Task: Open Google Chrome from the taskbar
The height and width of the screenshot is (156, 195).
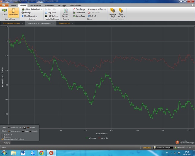Action: pyautogui.click(x=41, y=153)
